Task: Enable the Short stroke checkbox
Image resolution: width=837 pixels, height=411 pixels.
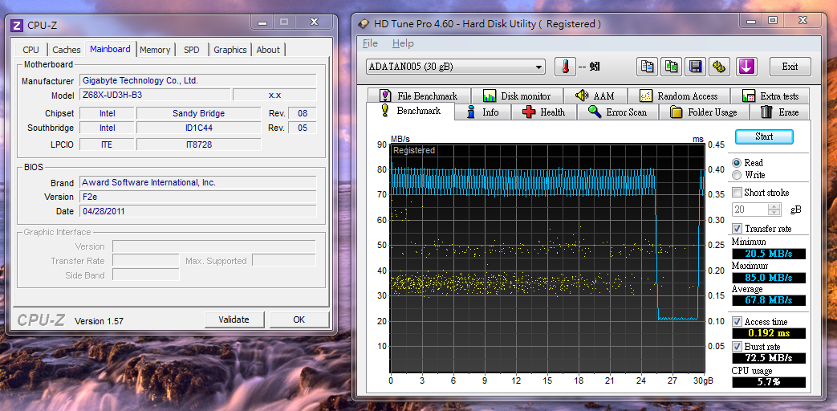Action: (737, 192)
